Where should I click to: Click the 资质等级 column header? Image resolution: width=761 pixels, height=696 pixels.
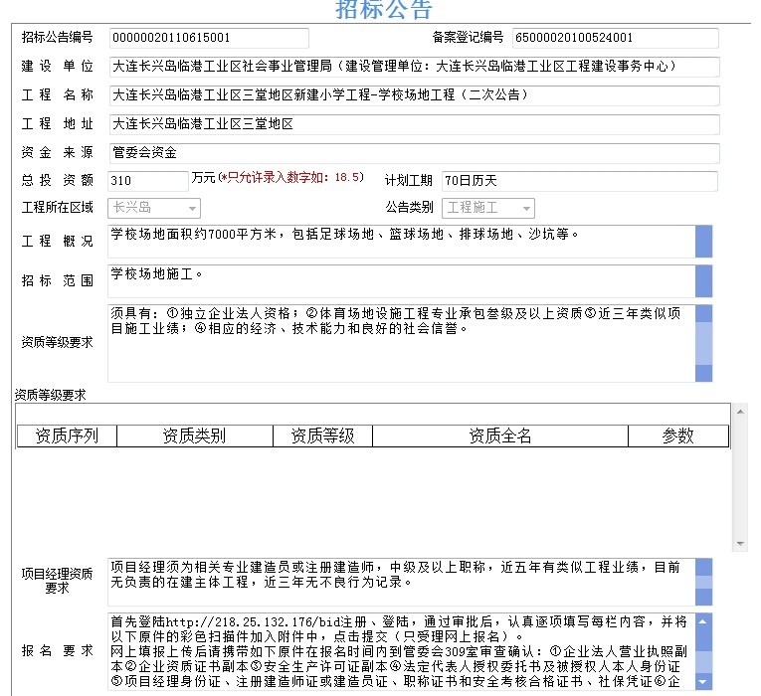pyautogui.click(x=322, y=435)
